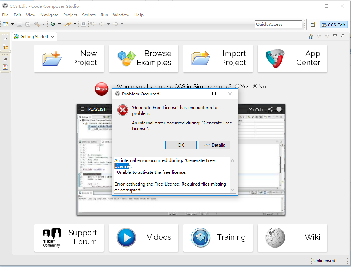This screenshot has width=351, height=267.
Task: Select the Getting Started tab
Action: coord(34,37)
